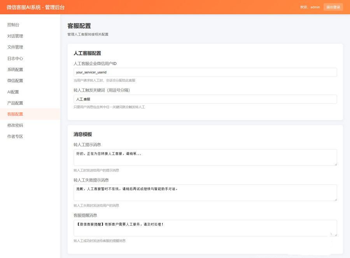350x258 pixels.
Task: Click the 转人工失败提示消息 text area
Action: coord(205,193)
